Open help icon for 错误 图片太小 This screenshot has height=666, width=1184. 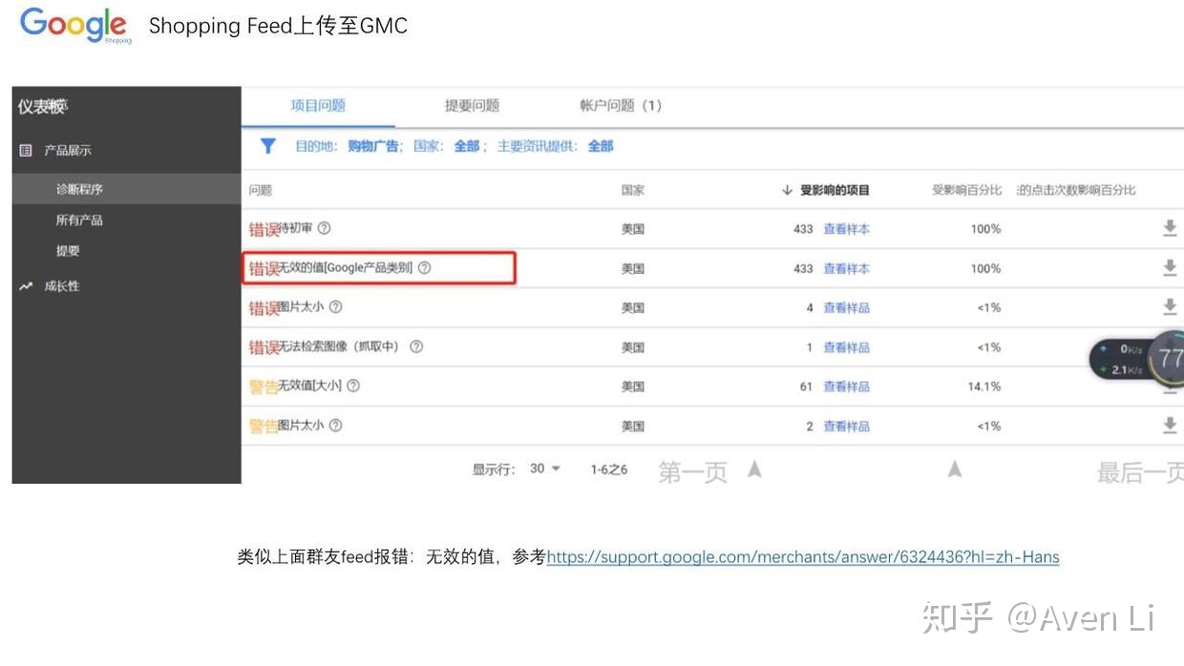335,307
